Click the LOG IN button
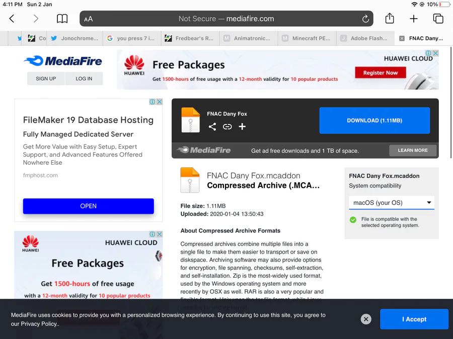The image size is (453, 339). tap(84, 78)
